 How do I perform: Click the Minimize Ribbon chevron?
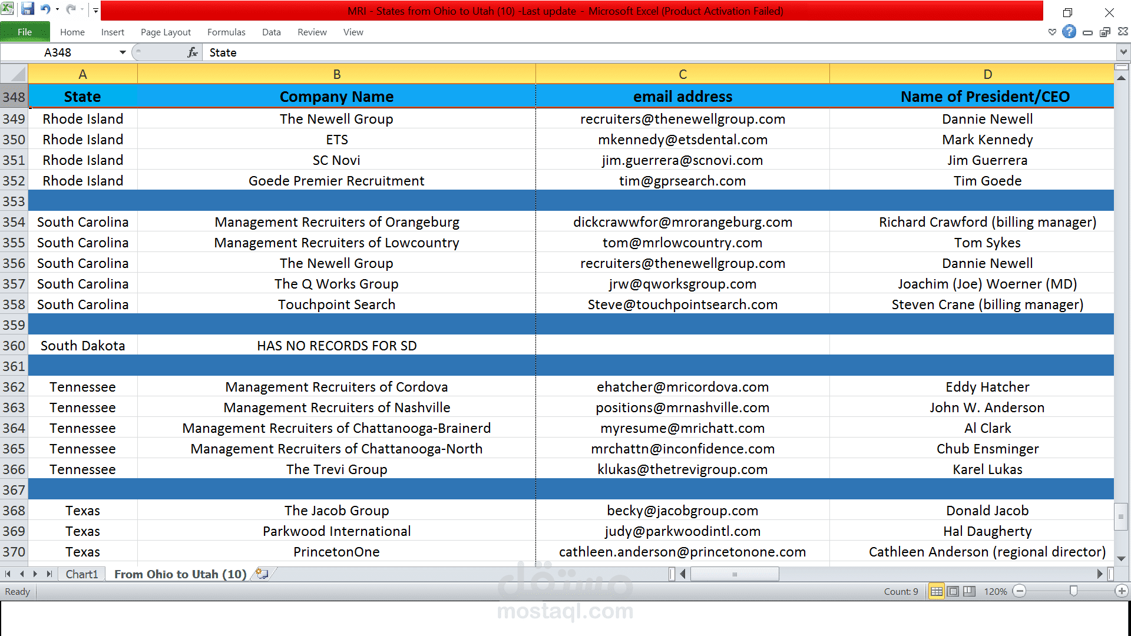[x=1052, y=32]
